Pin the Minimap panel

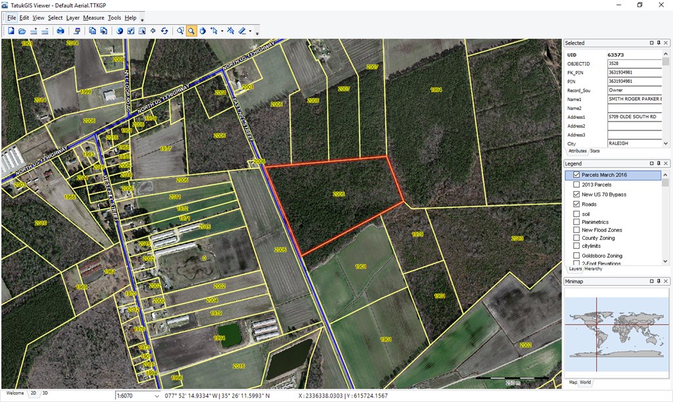click(x=659, y=281)
